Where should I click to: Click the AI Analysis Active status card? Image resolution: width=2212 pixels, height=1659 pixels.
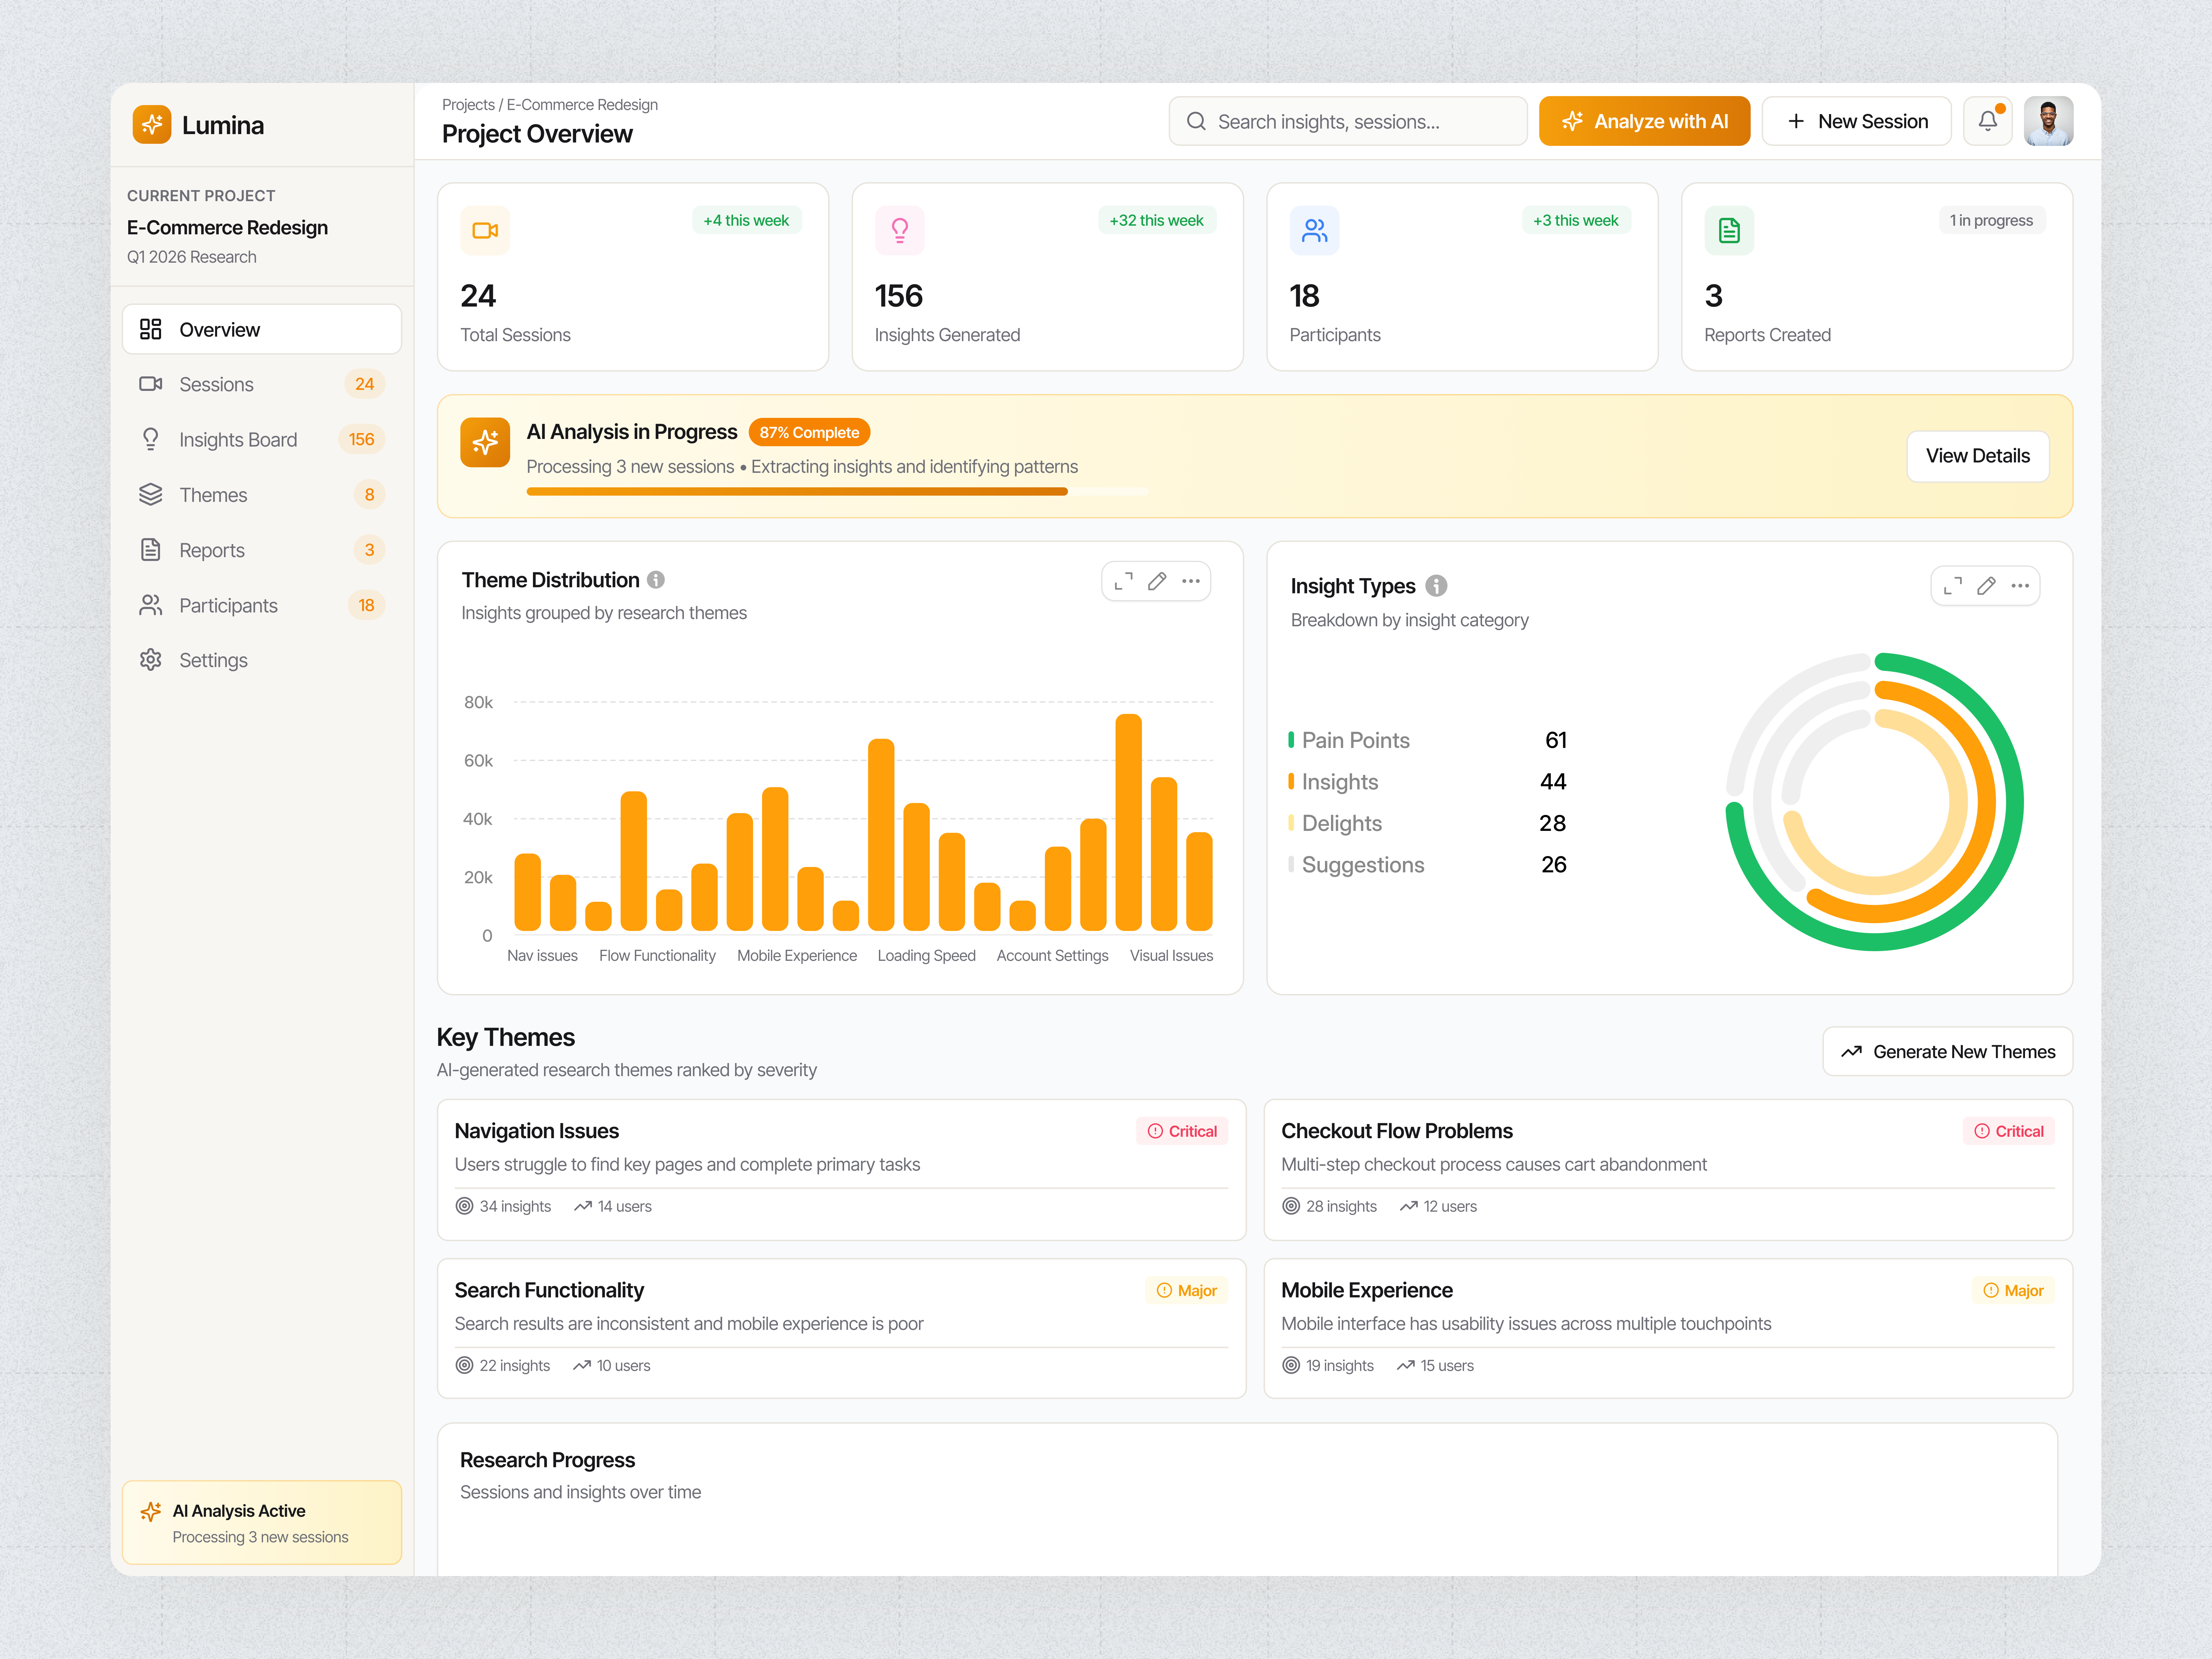click(x=262, y=1522)
